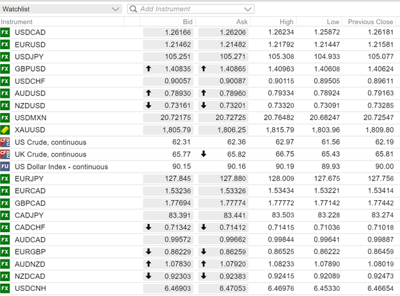Click the FX icon beside USDCNH
400x296 pixels.
point(5,288)
